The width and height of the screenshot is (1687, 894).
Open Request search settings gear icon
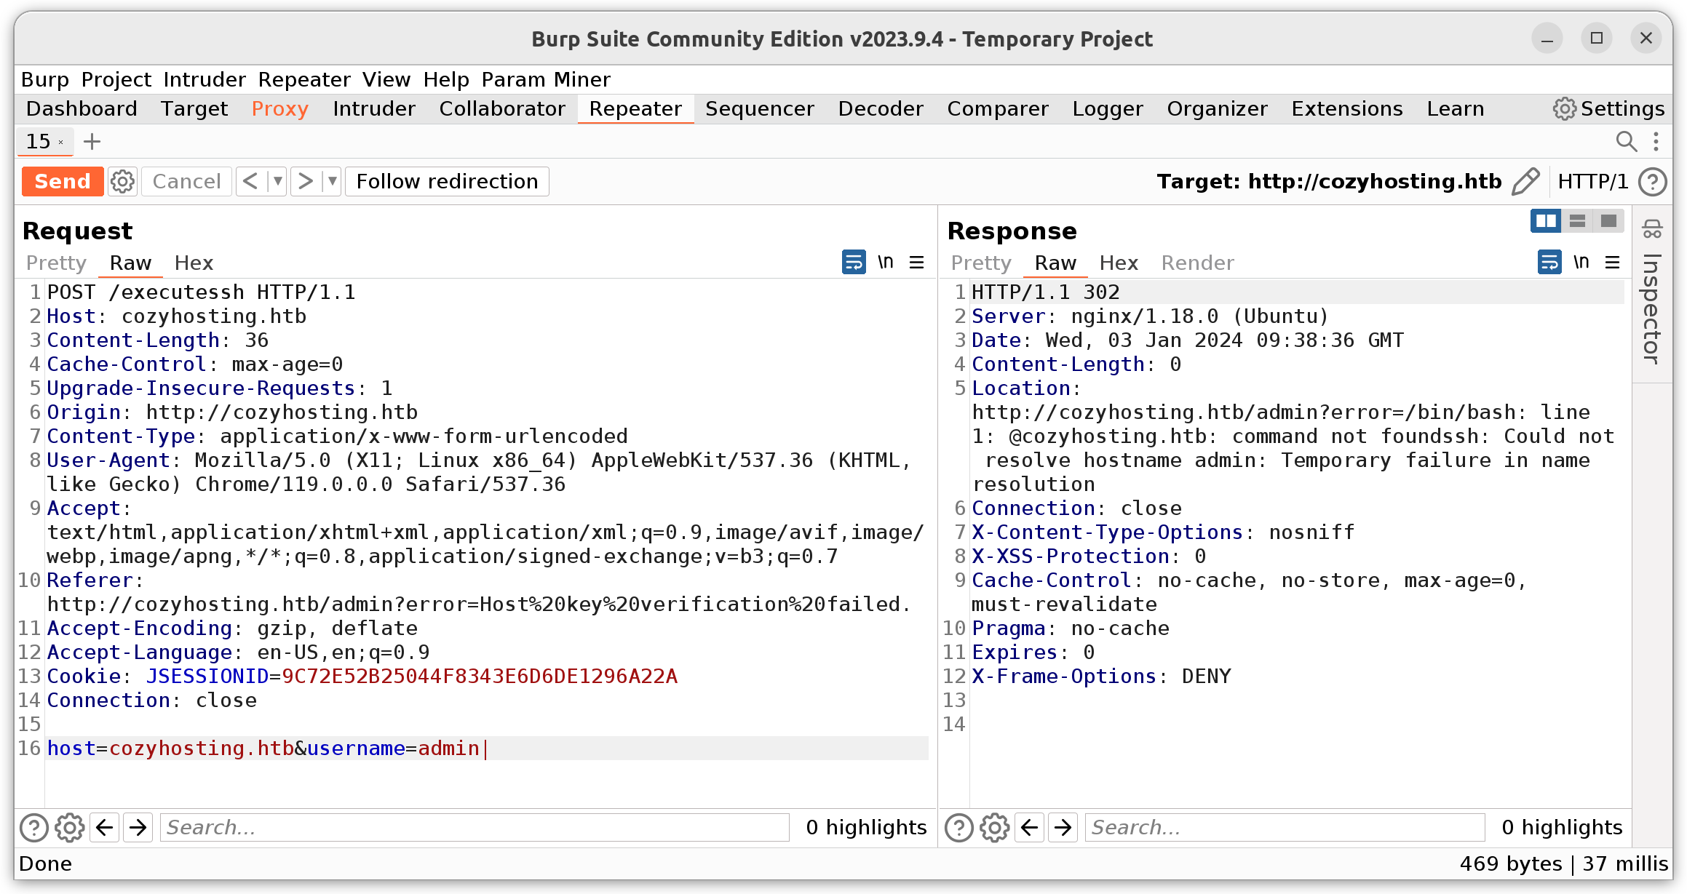click(70, 827)
